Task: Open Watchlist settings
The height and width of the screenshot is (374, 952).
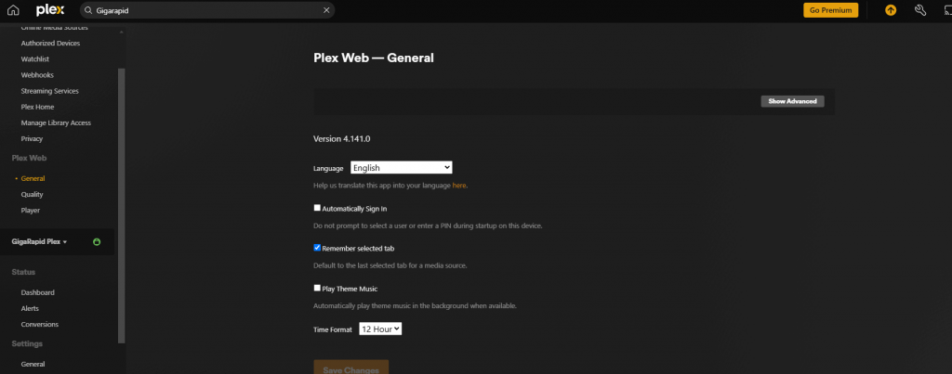Action: 35,59
